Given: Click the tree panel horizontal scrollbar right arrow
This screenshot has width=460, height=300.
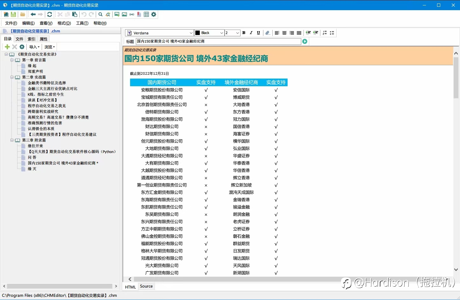Looking at the screenshot, I should (116, 286).
